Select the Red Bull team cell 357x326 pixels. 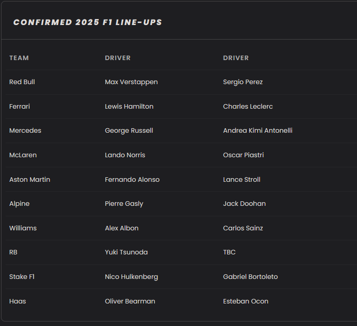coord(22,82)
